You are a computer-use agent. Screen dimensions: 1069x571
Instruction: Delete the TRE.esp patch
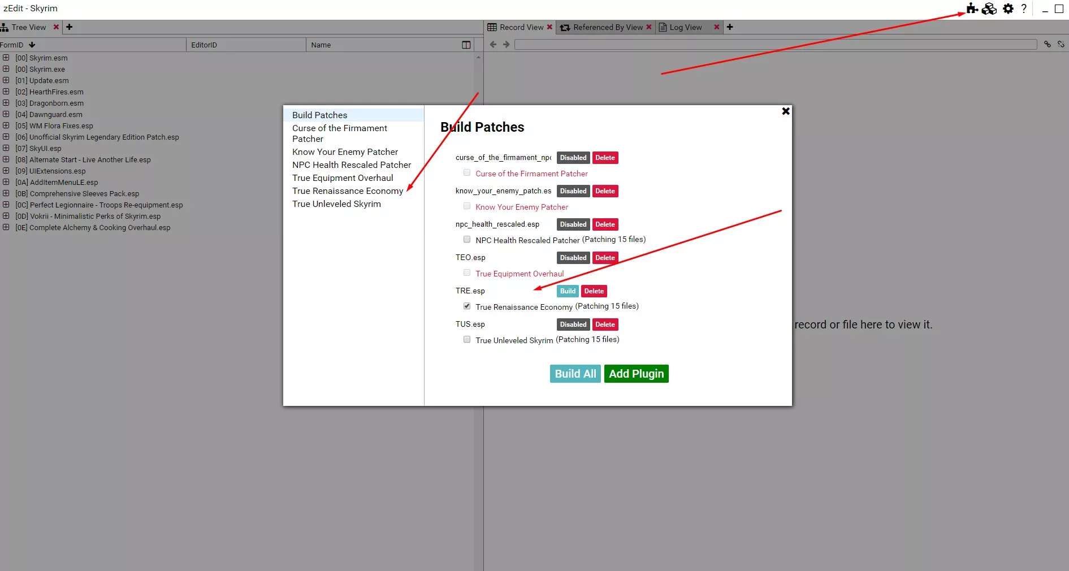tap(594, 291)
